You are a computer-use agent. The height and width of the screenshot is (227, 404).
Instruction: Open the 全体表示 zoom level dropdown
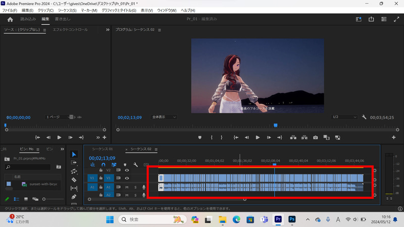(x=164, y=117)
